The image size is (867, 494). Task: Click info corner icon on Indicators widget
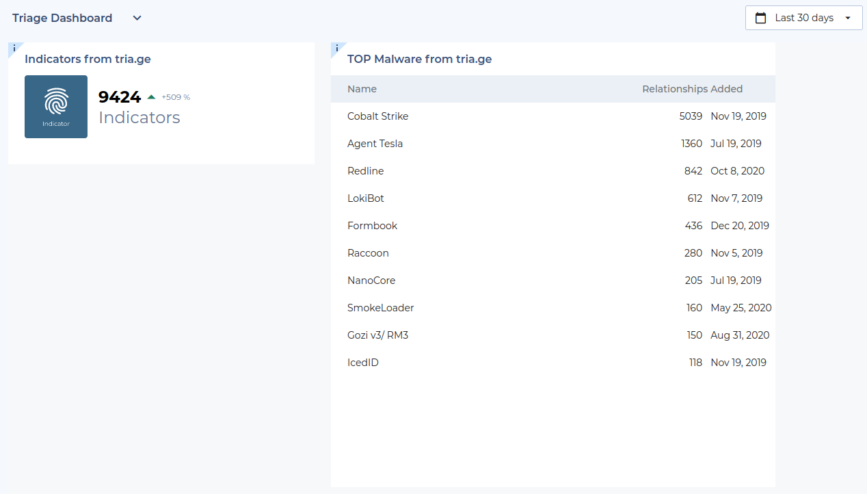pos(14,48)
